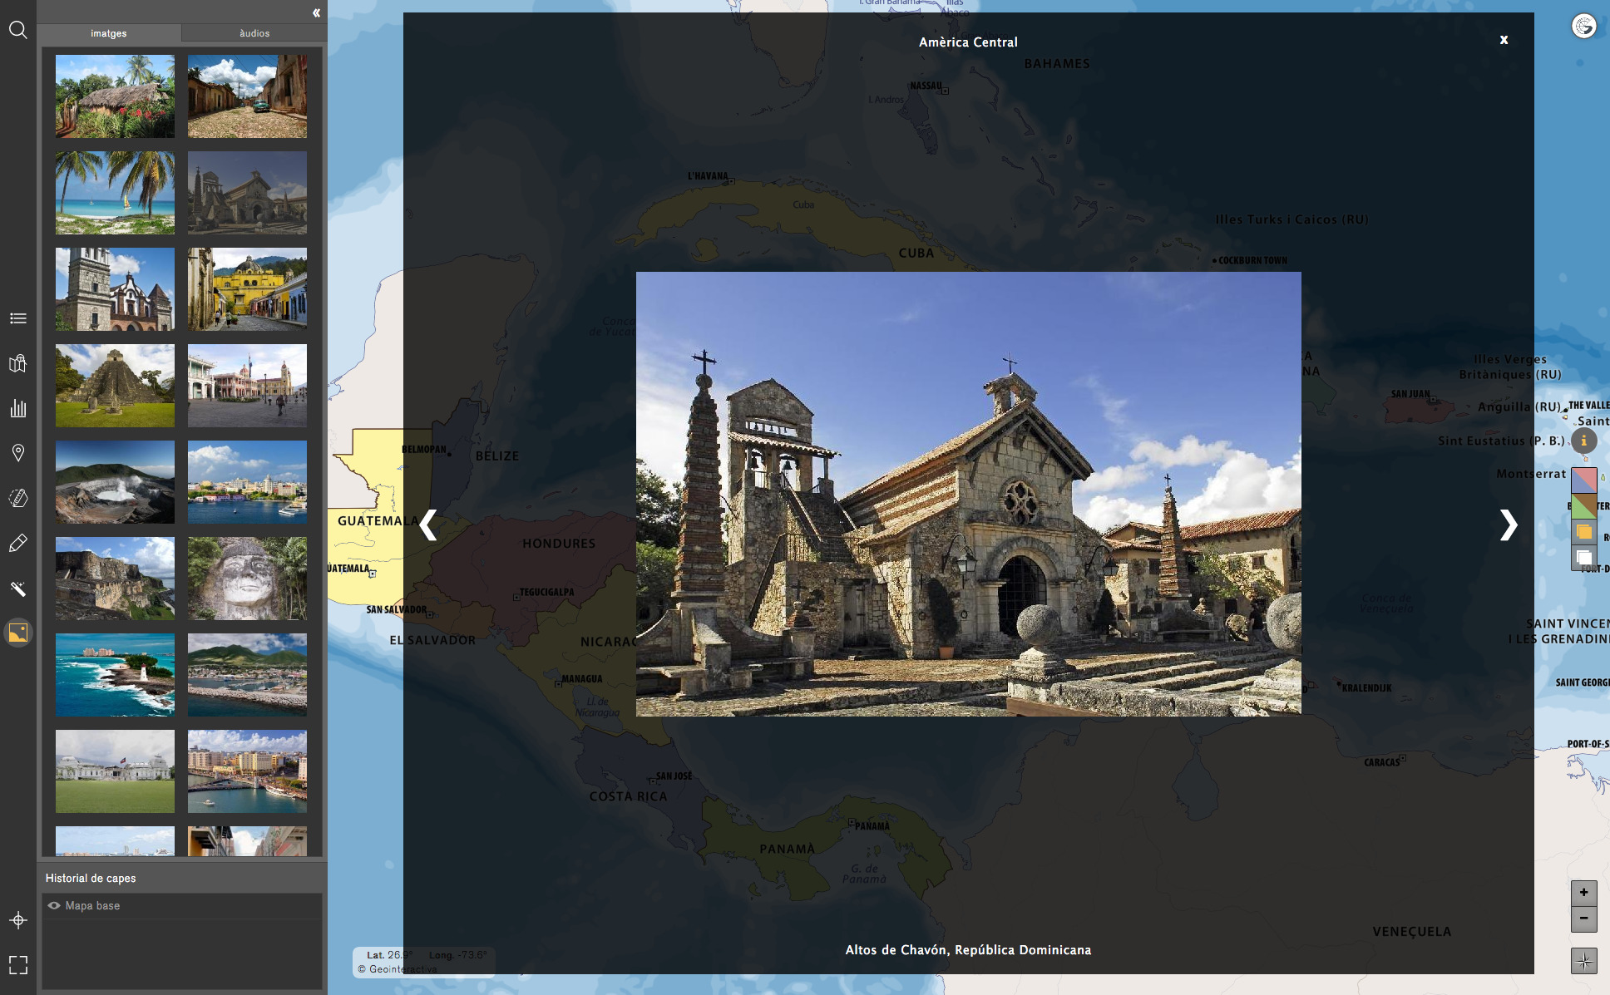Image resolution: width=1610 pixels, height=995 pixels.
Task: Open the white palace with lawn thumbnail
Action: [115, 771]
